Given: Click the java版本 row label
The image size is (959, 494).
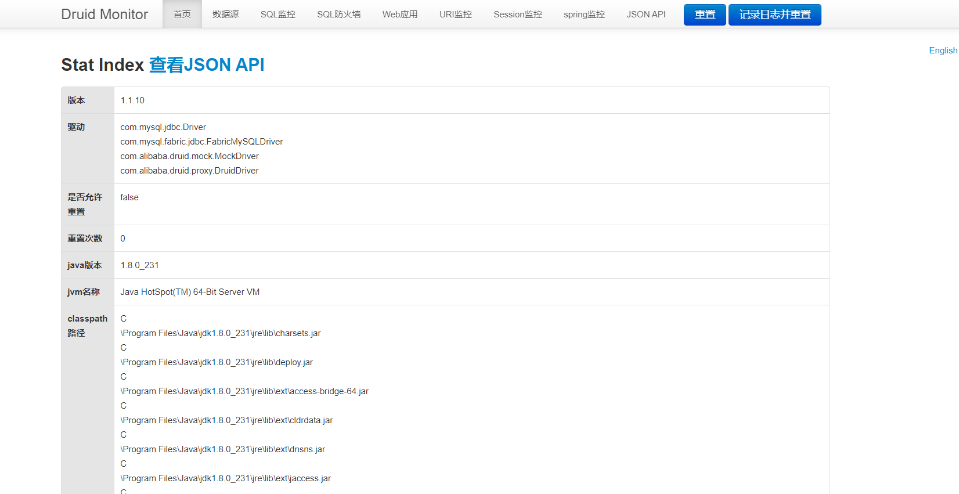Looking at the screenshot, I should [x=84, y=265].
